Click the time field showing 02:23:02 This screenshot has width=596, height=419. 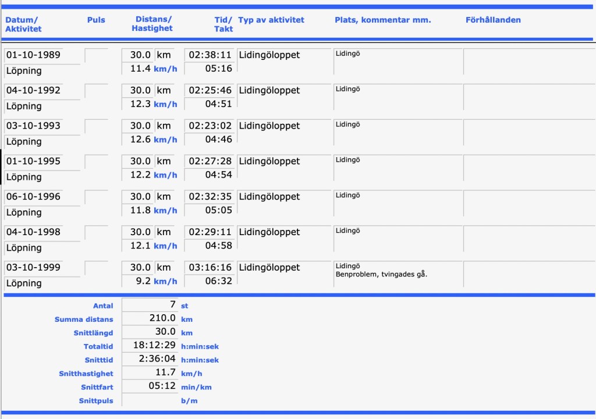coord(210,126)
